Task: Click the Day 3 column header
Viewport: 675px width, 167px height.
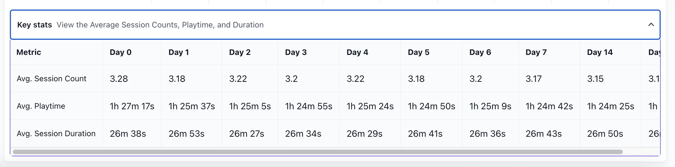Action: coord(295,52)
